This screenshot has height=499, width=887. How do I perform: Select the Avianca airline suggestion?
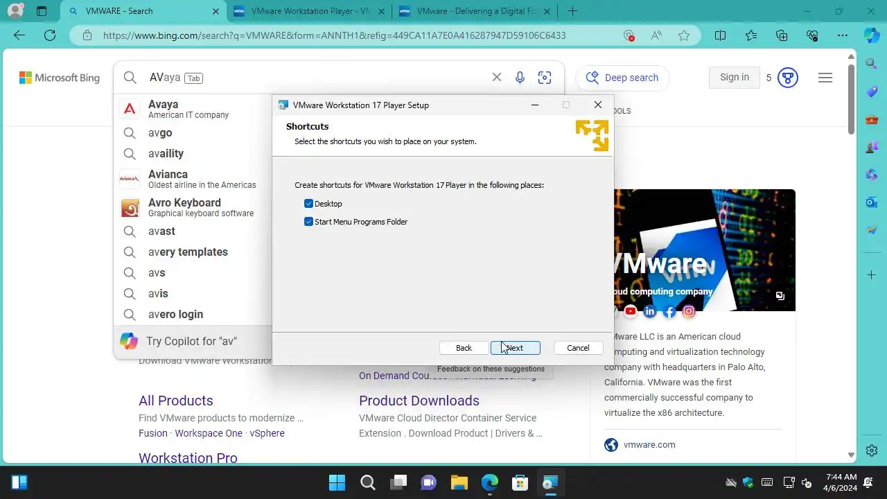pyautogui.click(x=193, y=179)
